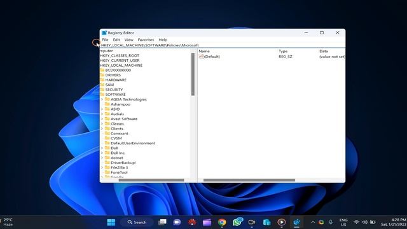Sort by the Name column header
407x229 pixels.
point(204,51)
